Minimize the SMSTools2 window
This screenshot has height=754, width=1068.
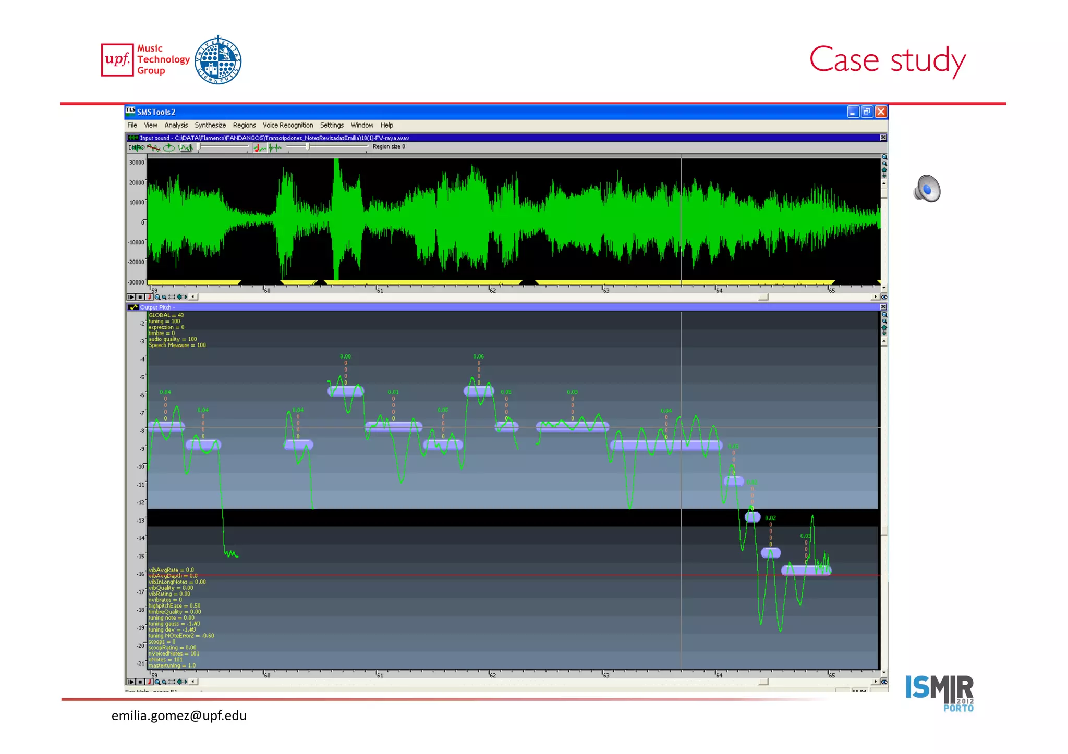(x=853, y=112)
